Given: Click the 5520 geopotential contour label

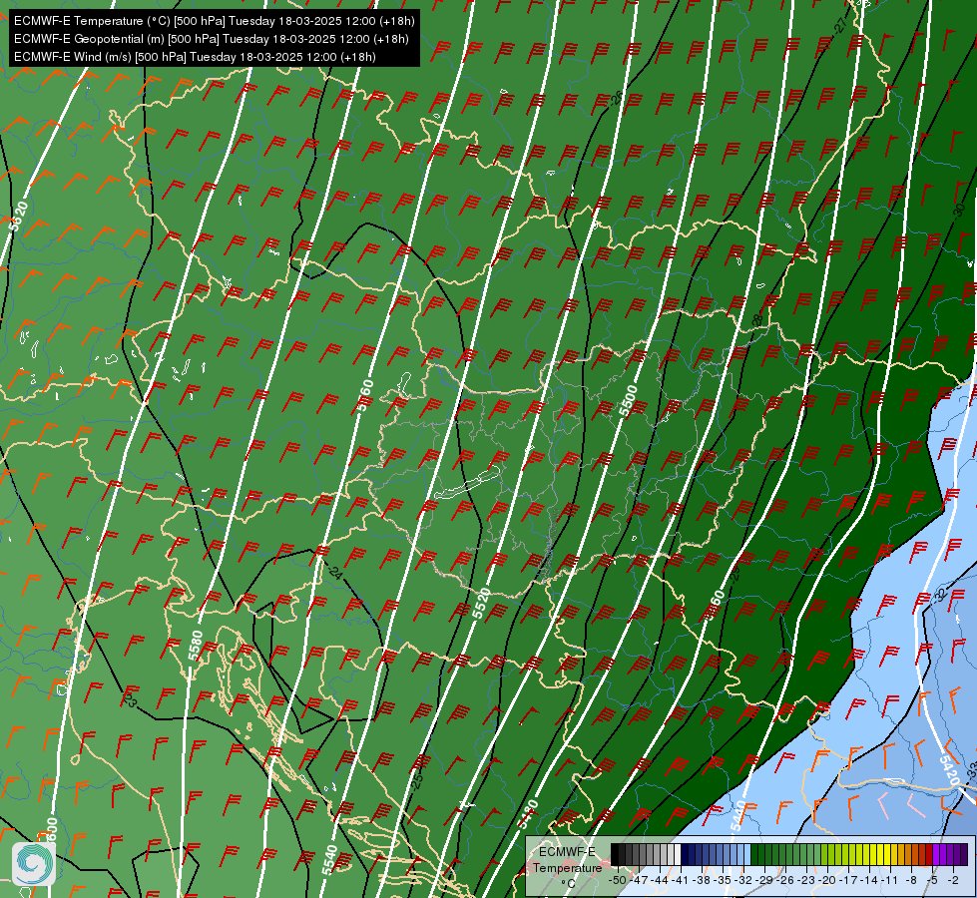Looking at the screenshot, I should pyautogui.click(x=481, y=604).
